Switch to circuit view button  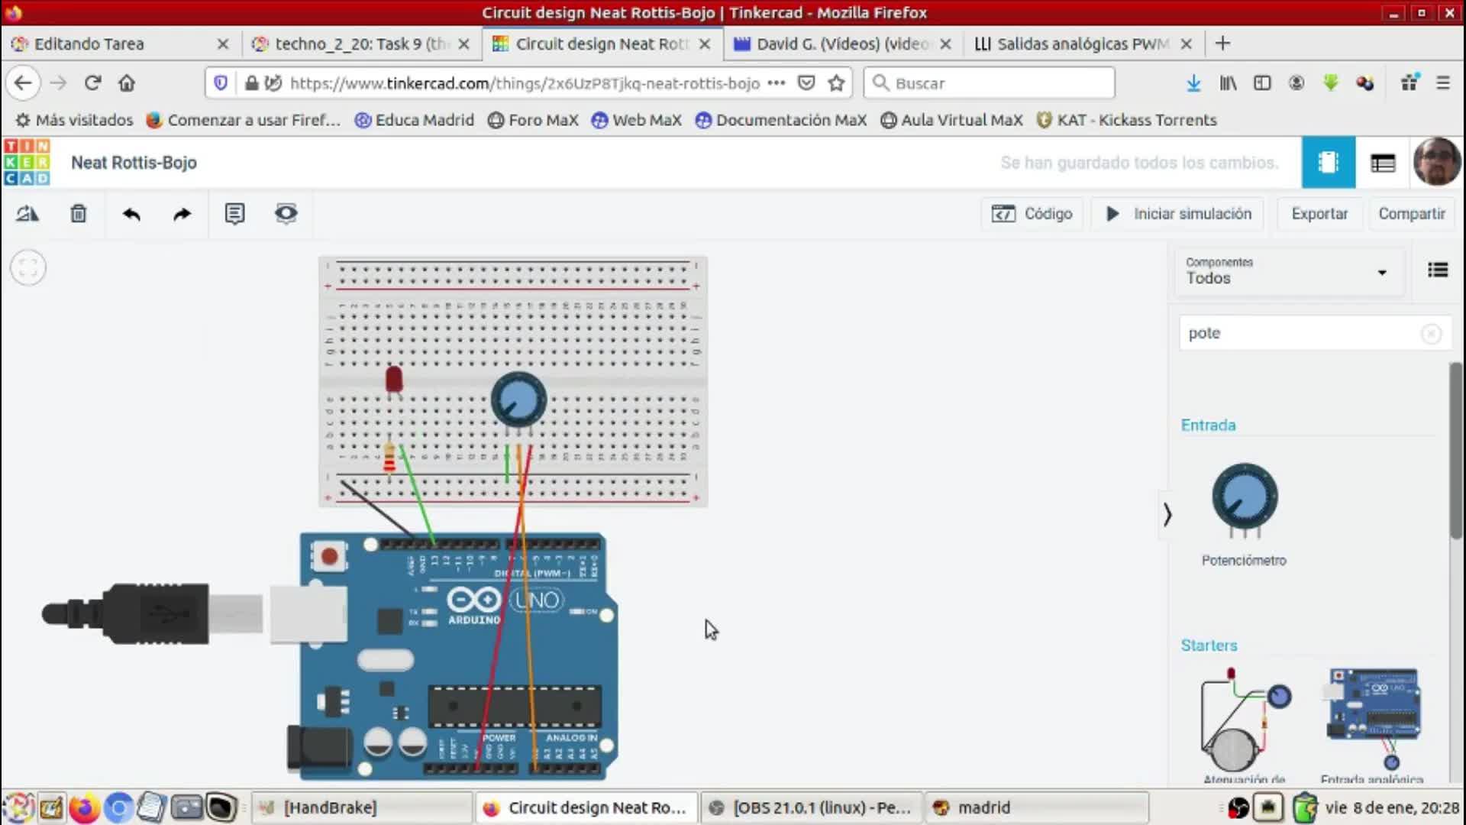pos(1328,163)
